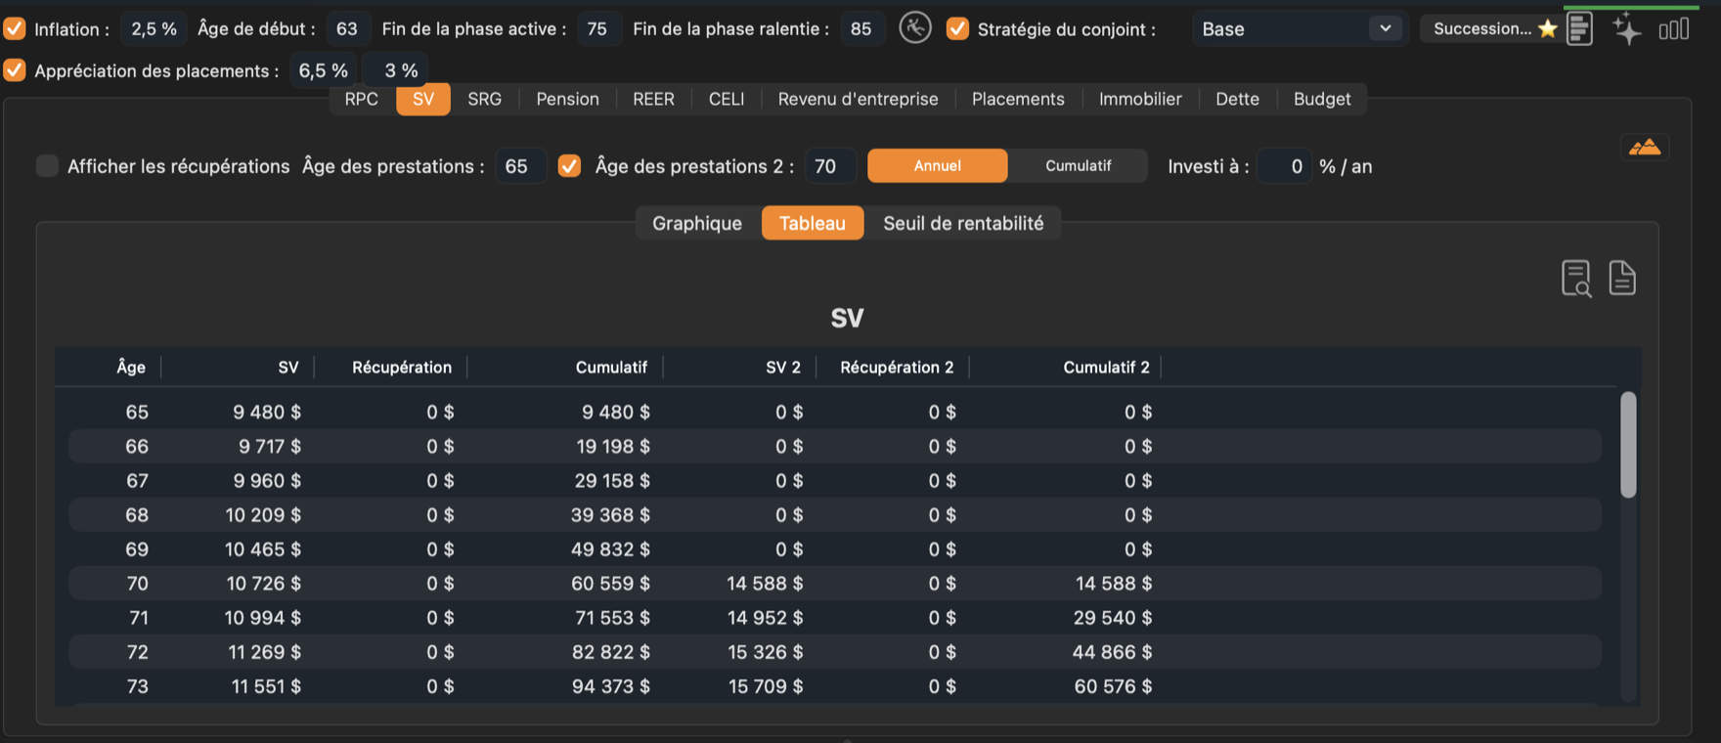Click the Fin de la phase active field
This screenshot has width=1721, height=743.
pos(597,28)
